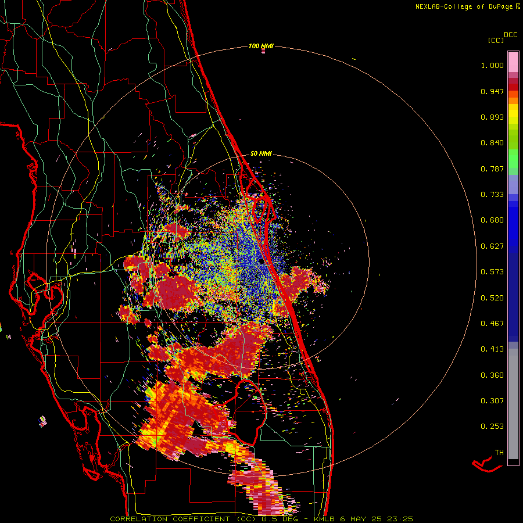
Task: Click the "NEXLAB-College of DuPage" header text
Action: tap(464, 6)
